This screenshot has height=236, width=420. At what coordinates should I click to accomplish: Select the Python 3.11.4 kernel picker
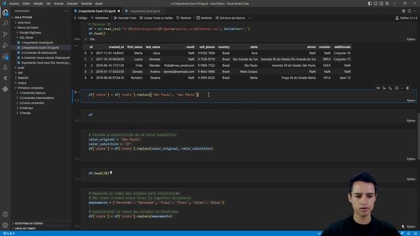tap(406, 18)
